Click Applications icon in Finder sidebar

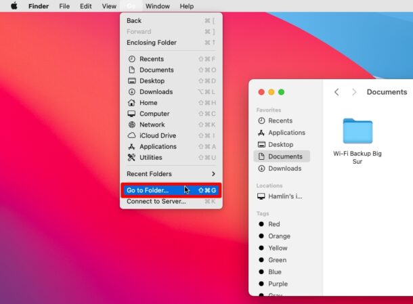pyautogui.click(x=261, y=133)
